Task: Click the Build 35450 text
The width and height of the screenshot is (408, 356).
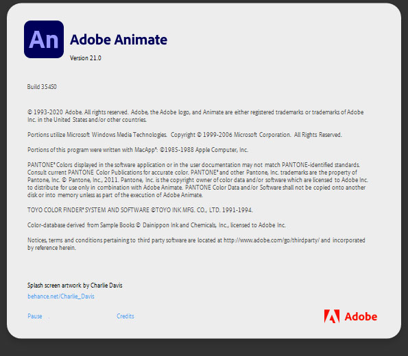Action: pyautogui.click(x=42, y=86)
